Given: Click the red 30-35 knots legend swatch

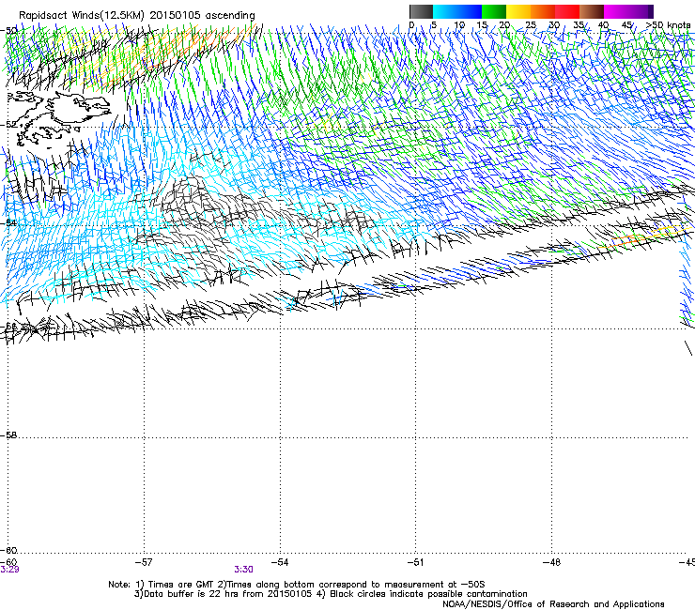Looking at the screenshot, I should tap(567, 11).
